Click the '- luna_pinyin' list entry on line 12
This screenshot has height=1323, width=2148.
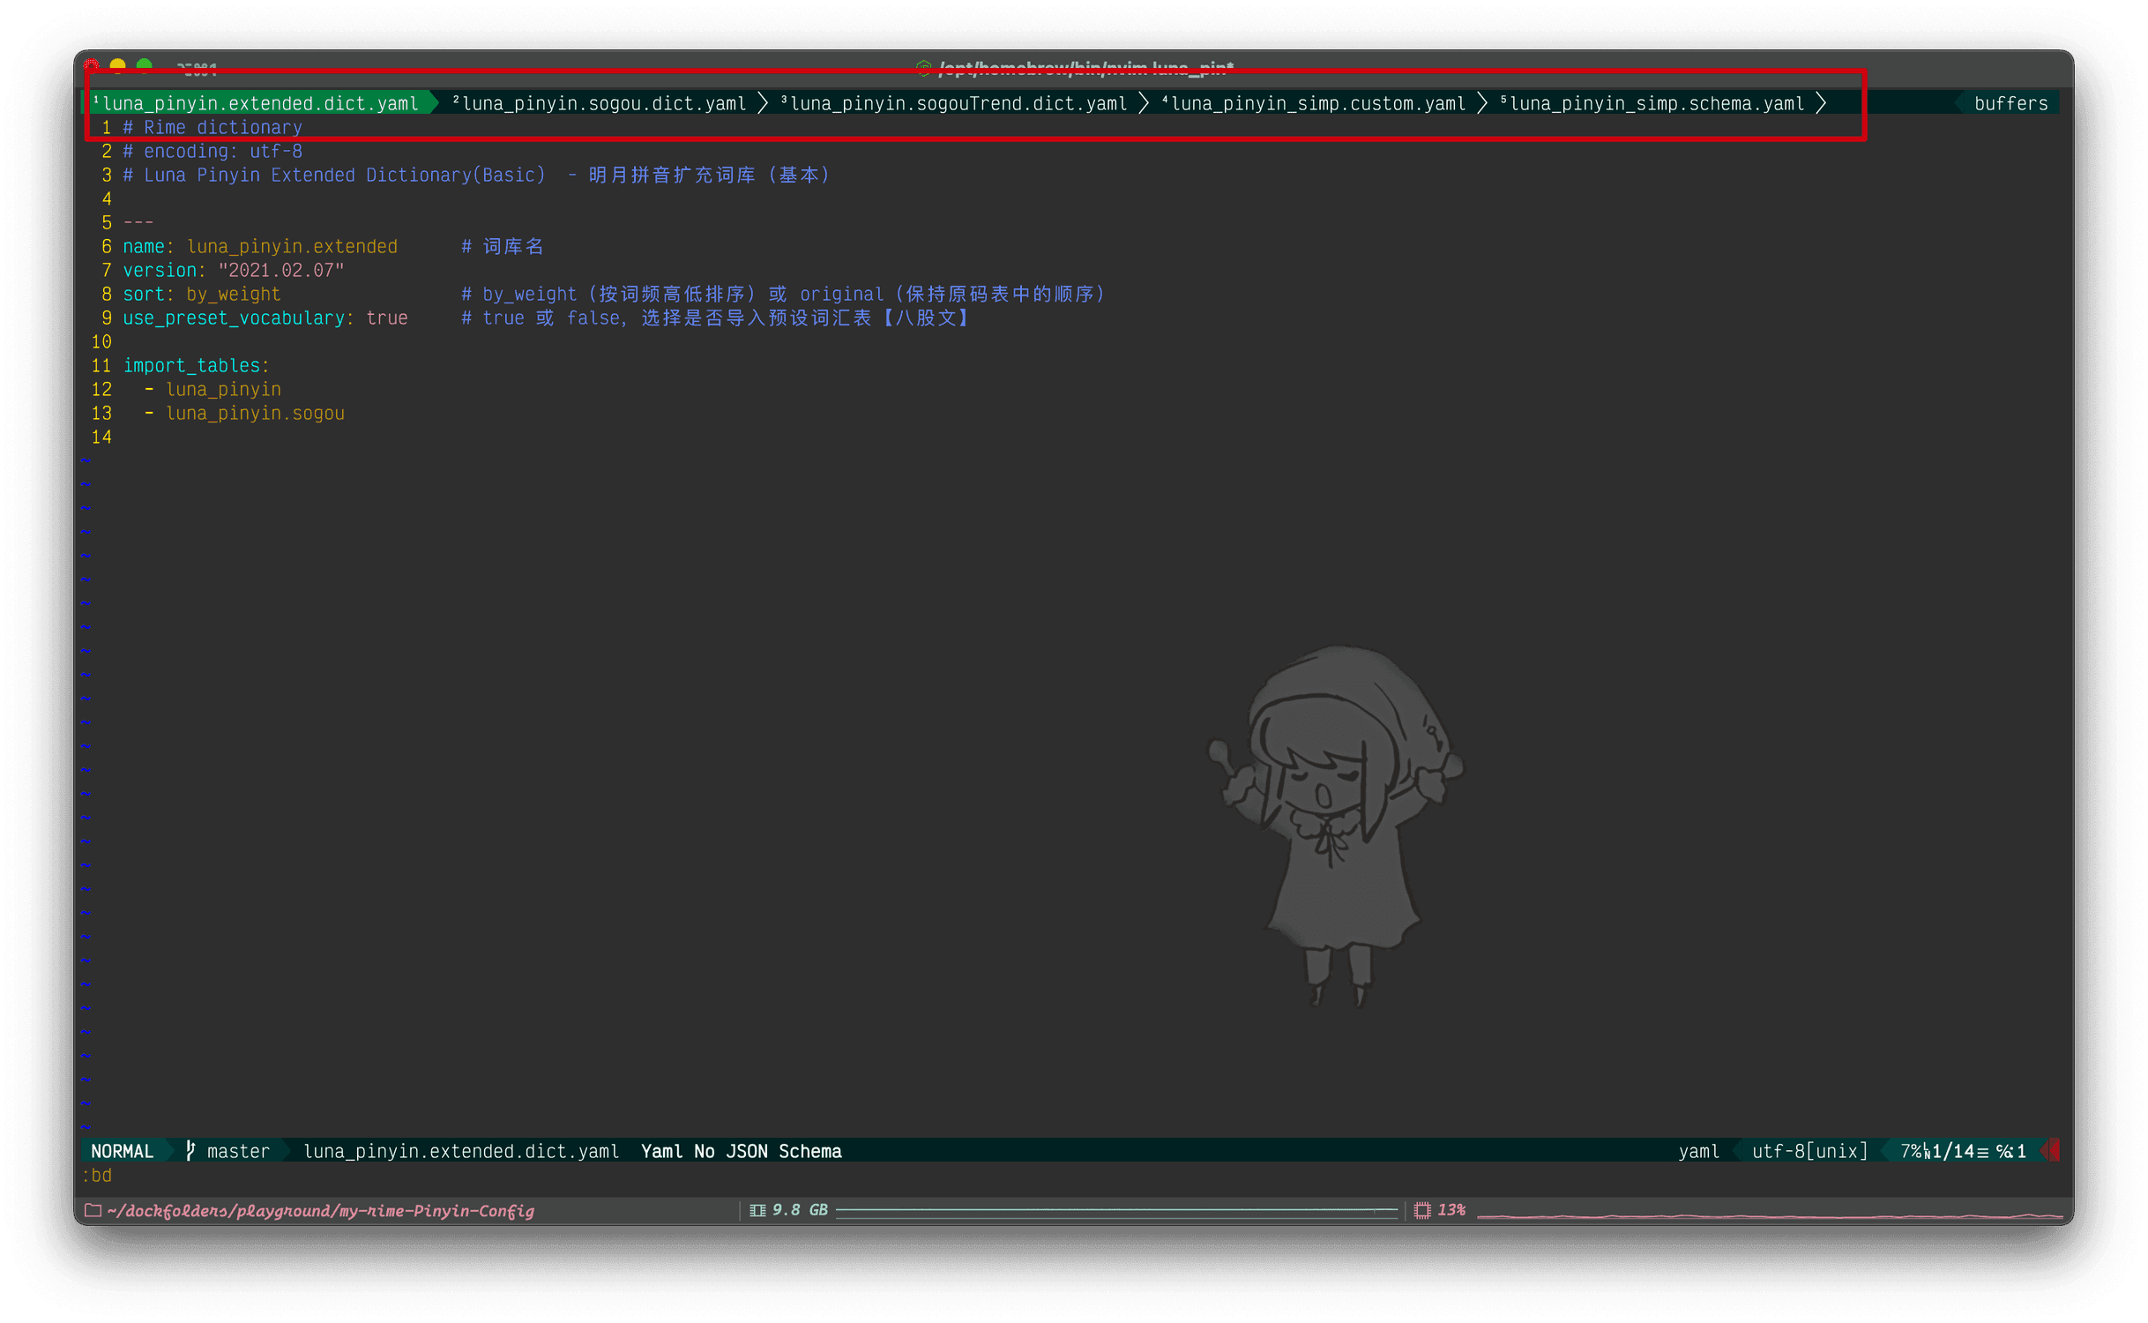point(213,390)
